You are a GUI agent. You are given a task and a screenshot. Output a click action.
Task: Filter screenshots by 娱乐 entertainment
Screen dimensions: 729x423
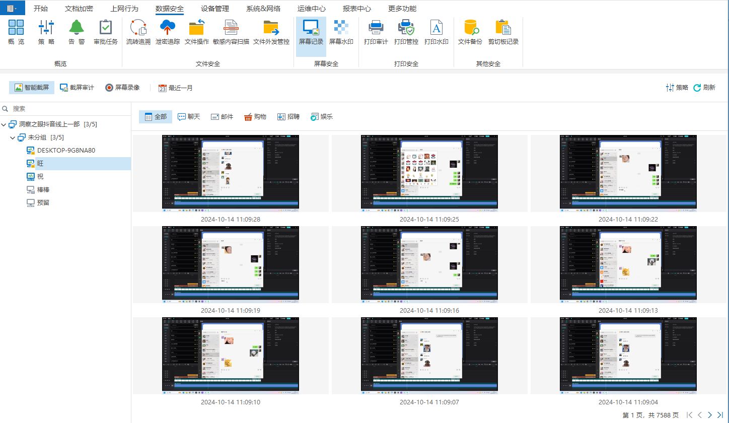(322, 117)
